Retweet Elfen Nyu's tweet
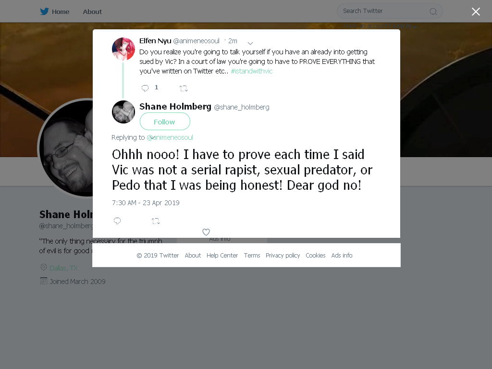The image size is (492, 369). (x=184, y=88)
